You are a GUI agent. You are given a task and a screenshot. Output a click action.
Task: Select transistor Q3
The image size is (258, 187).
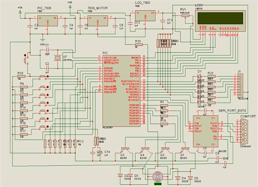pos(125,150)
